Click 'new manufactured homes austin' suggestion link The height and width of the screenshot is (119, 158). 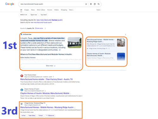point(49,20)
